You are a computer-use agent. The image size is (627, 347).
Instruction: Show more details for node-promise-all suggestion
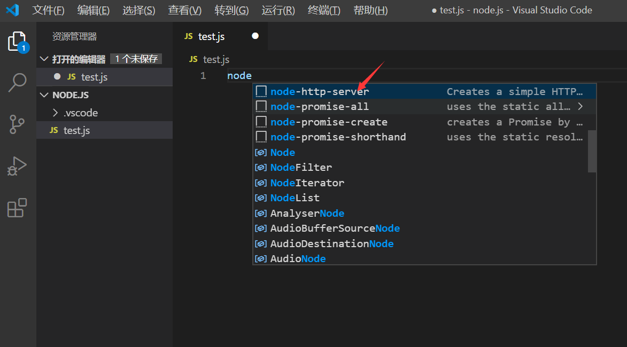click(x=580, y=107)
